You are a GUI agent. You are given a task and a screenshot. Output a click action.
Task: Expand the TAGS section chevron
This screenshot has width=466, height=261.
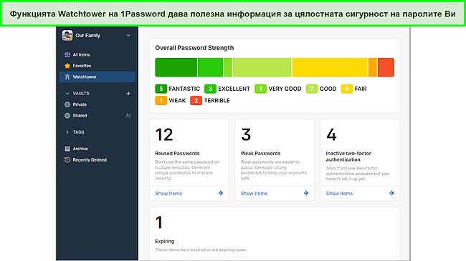pyautogui.click(x=67, y=132)
